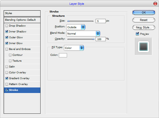The width and height of the screenshot is (159, 118).
Task: Select the Satin label
Action: (x=12, y=67)
